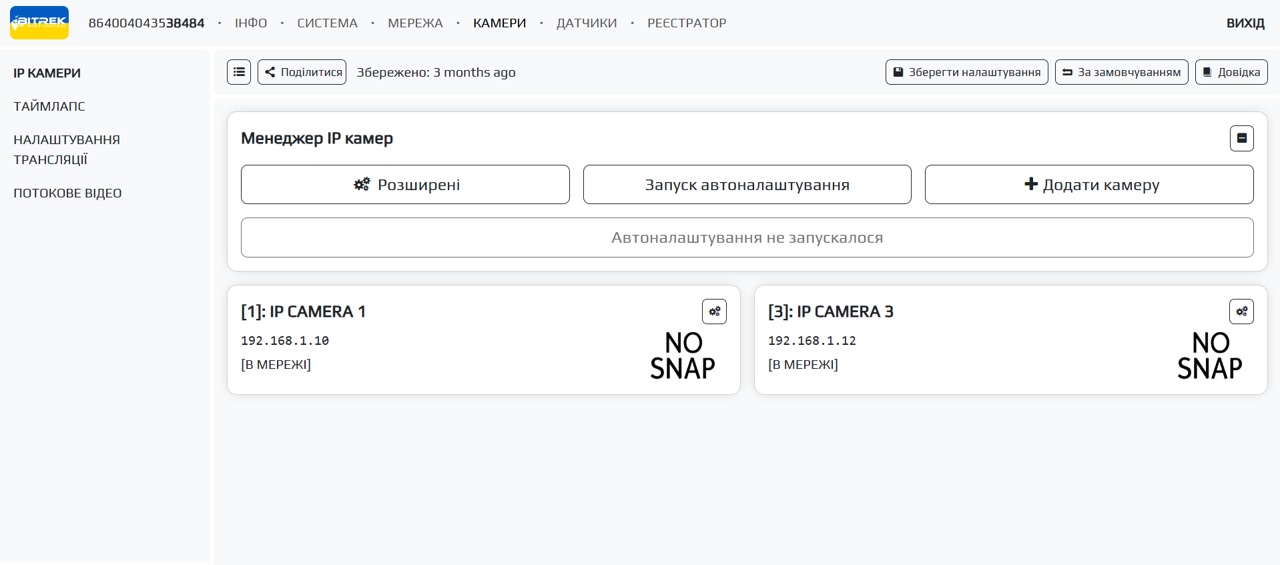
Task: Click the Bitrek logo icon
Action: coord(39,23)
